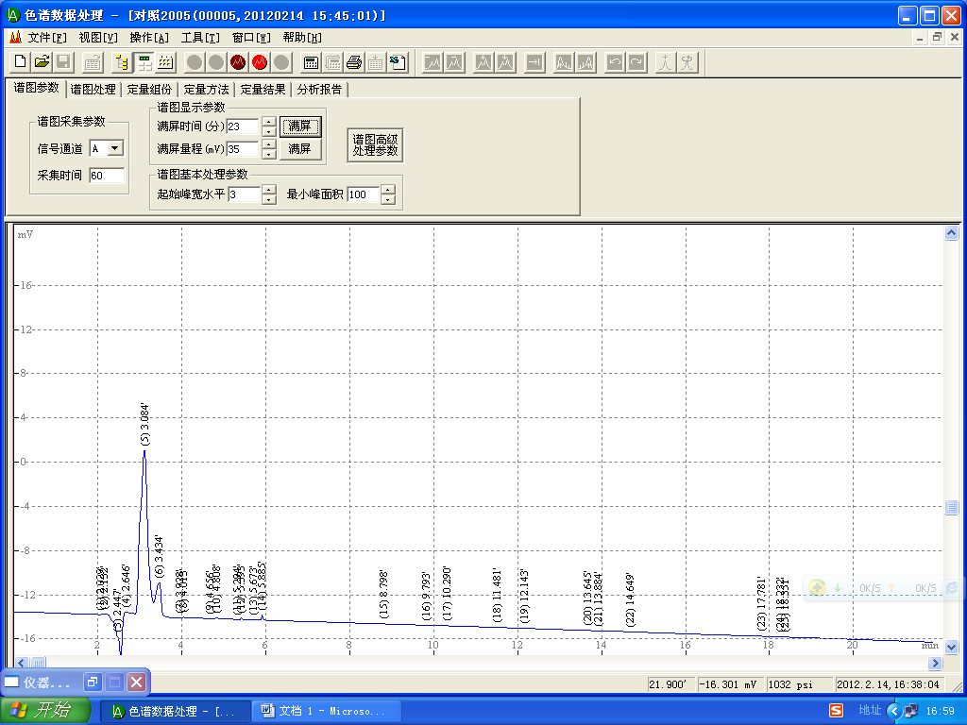Click the second peak-processing icon with a single peak
Screen dimensions: 967x725
click(x=454, y=62)
